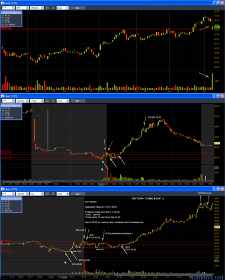The image size is (225, 280).
Task: Click the plus button in top chart toolbar
Action: [47, 8]
